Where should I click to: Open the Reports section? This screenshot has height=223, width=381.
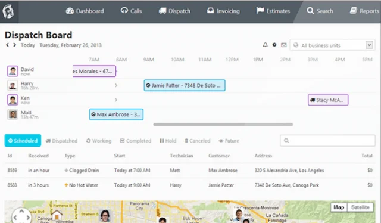tap(364, 11)
